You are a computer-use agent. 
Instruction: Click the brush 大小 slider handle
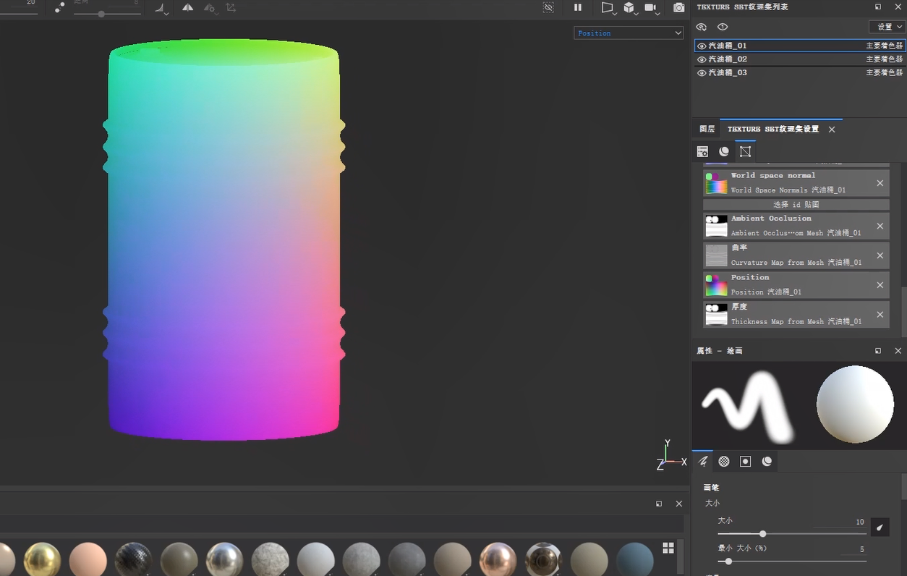pos(762,534)
